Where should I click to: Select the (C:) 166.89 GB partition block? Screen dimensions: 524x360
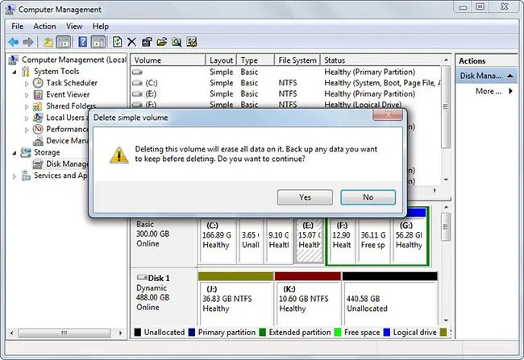coord(218,241)
